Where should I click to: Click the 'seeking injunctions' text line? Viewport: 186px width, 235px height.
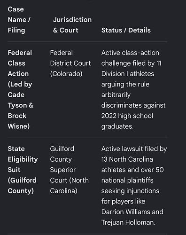pyautogui.click(x=130, y=191)
